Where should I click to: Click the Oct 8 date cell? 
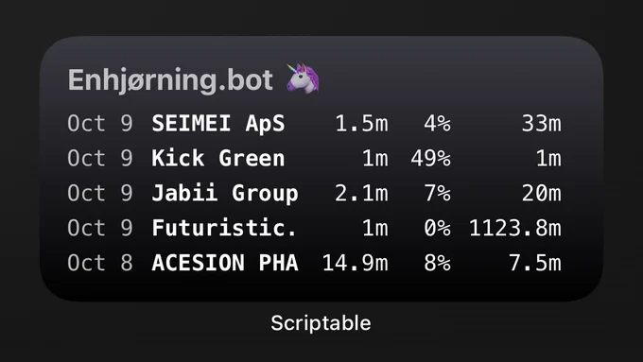coord(100,263)
